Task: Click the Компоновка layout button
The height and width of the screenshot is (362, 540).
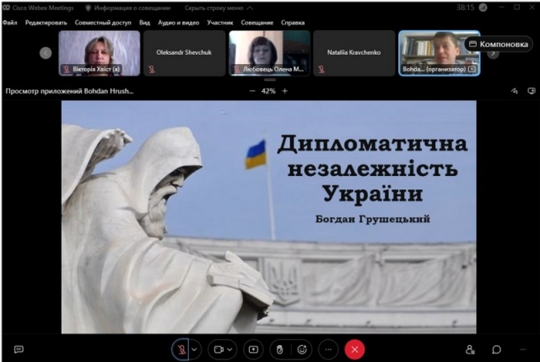Action: (x=499, y=44)
